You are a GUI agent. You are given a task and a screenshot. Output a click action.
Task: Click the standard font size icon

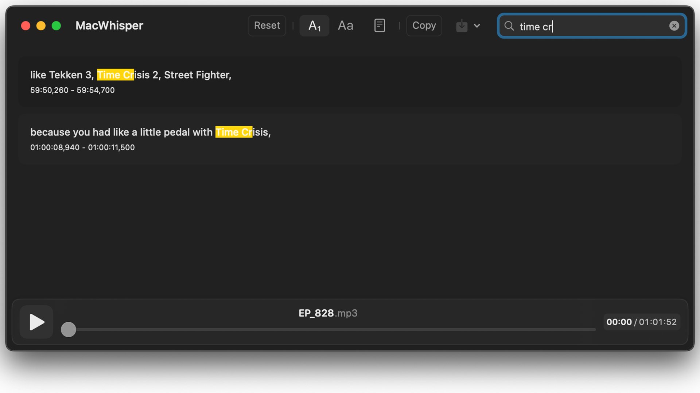(345, 25)
